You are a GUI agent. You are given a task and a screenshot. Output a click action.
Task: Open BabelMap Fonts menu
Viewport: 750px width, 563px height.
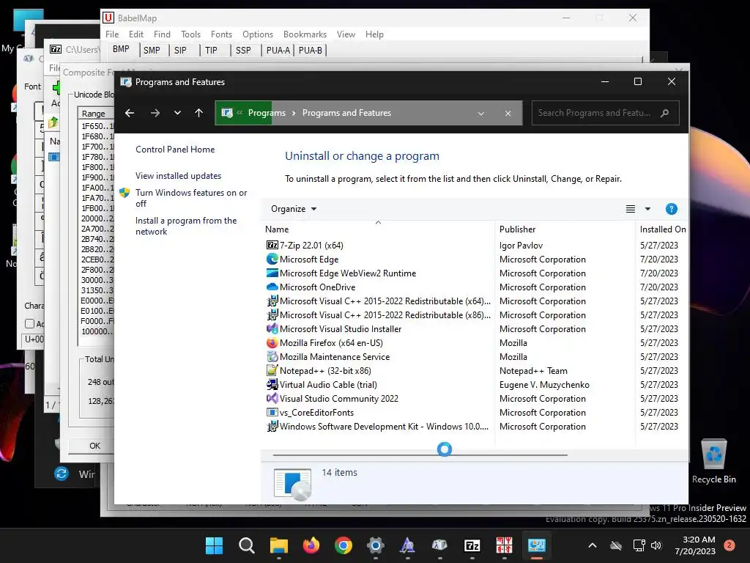pyautogui.click(x=221, y=34)
